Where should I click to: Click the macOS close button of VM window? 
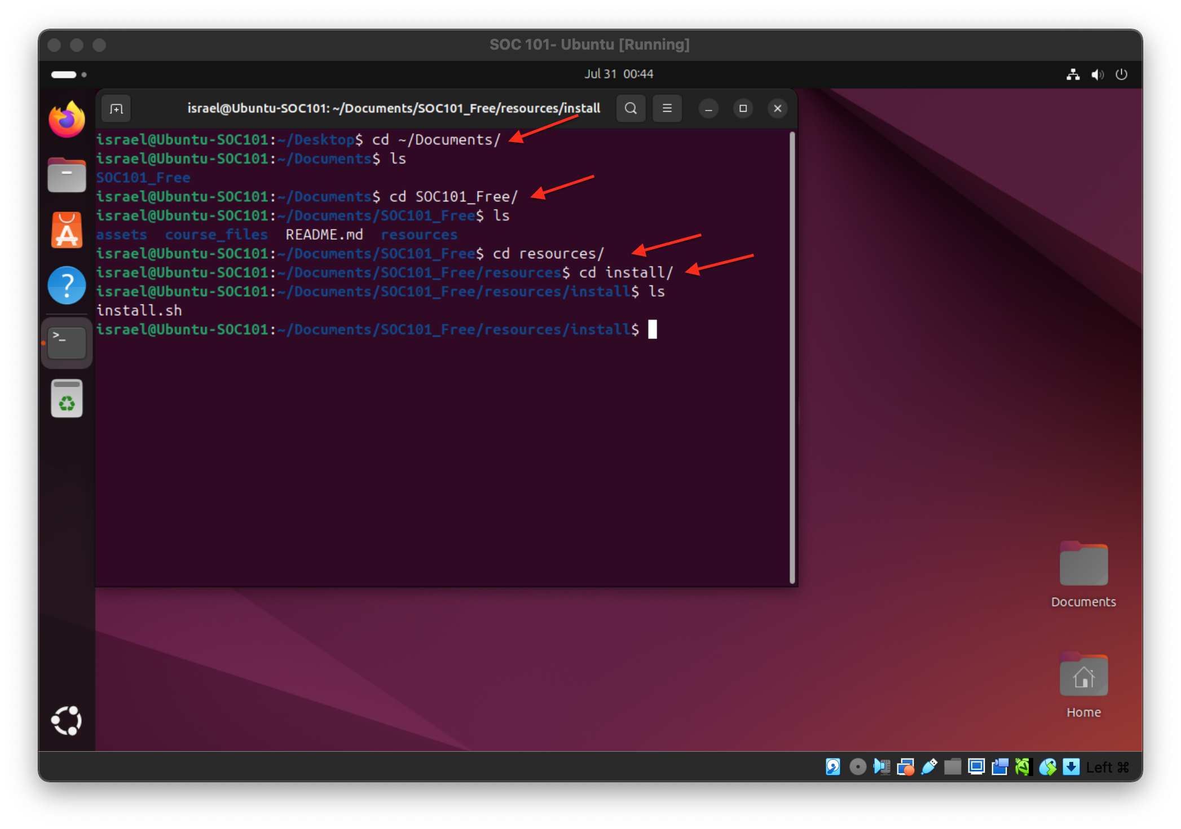click(54, 45)
